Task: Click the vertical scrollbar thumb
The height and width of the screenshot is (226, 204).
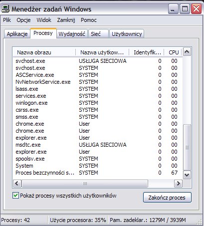Action: coord(187,147)
